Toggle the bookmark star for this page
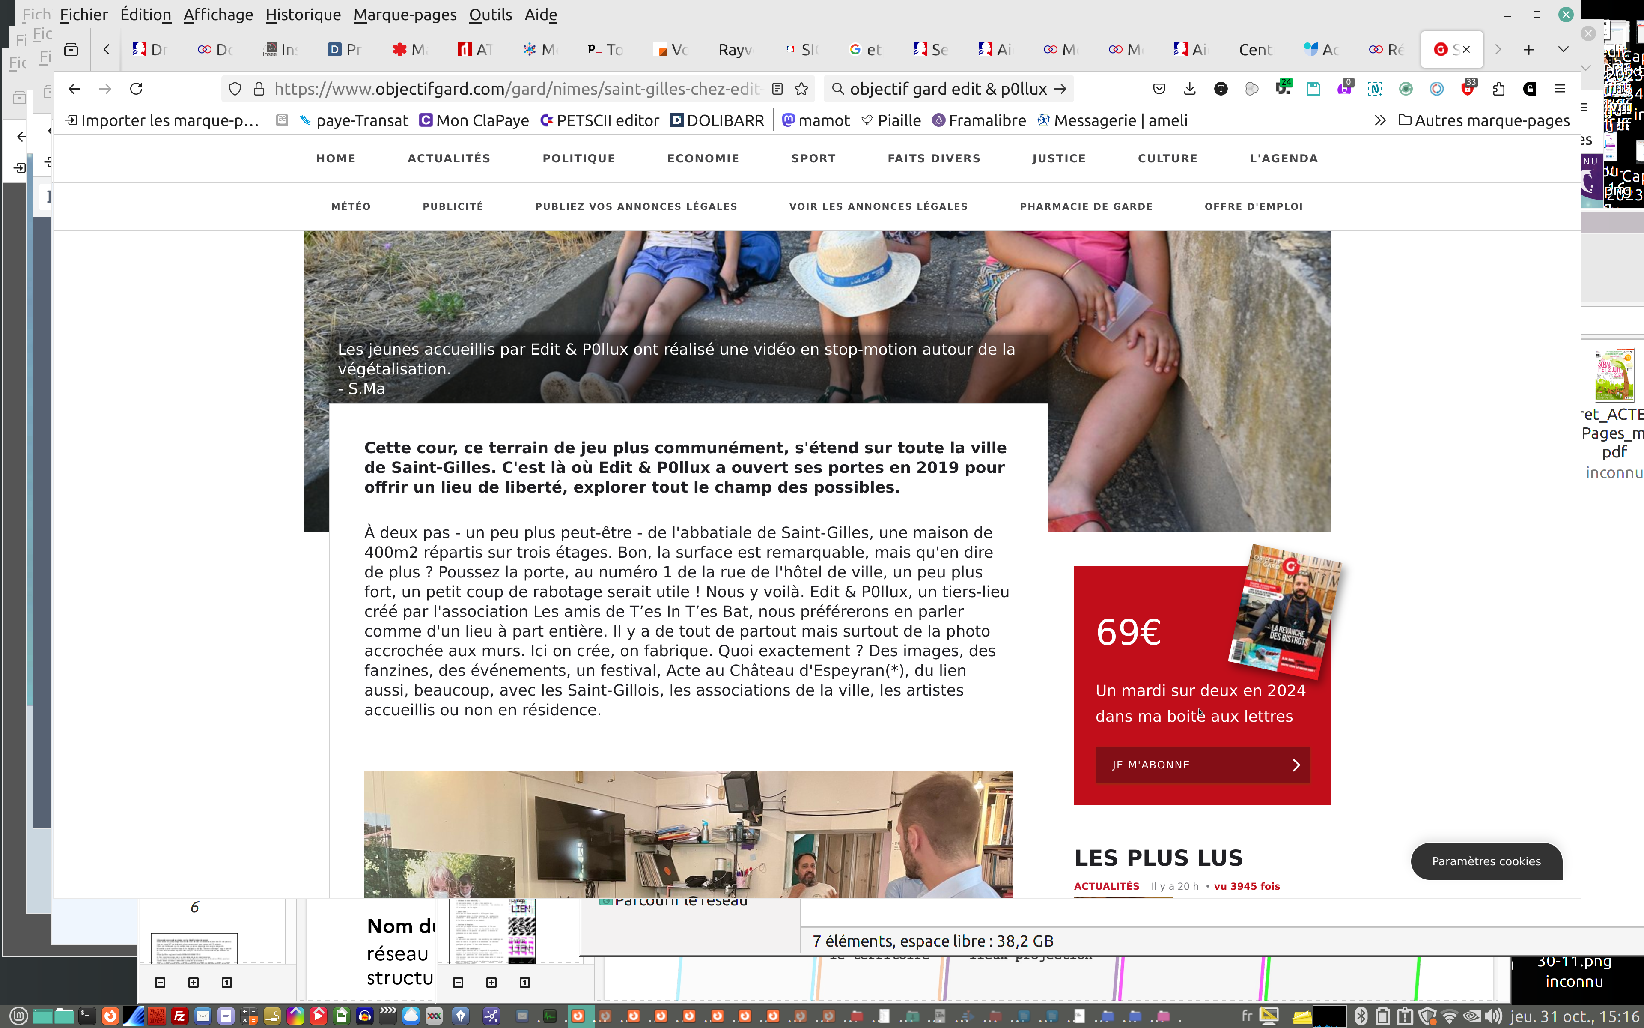1644x1028 pixels. 801,89
